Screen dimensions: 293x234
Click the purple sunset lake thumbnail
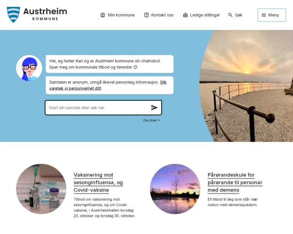(x=175, y=189)
